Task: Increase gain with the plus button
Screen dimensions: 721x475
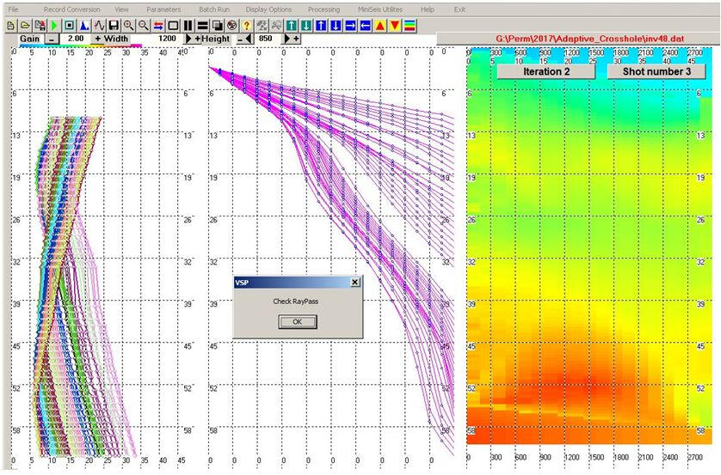Action: click(98, 40)
